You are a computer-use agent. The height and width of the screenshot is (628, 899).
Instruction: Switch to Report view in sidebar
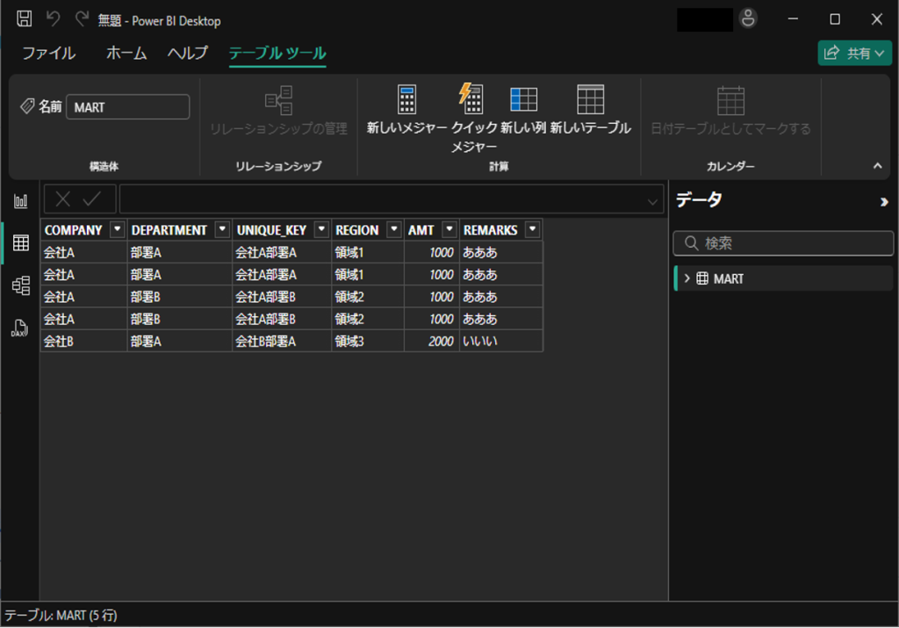20,202
